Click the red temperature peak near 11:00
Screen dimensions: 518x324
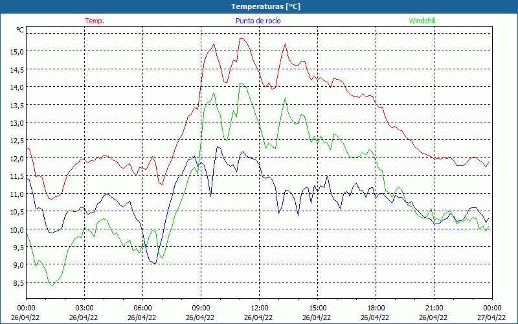click(242, 39)
